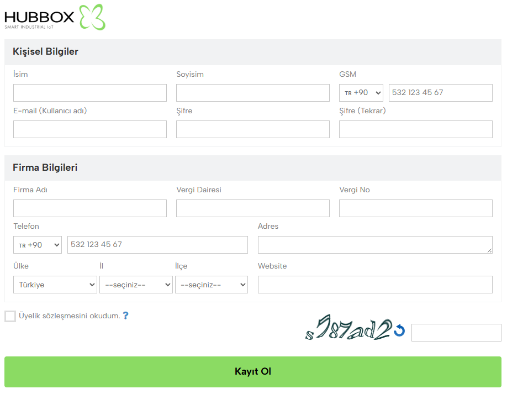
Task: Click the Şifre password field
Action: [253, 129]
